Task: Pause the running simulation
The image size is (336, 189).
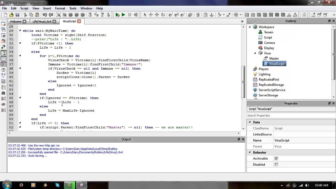Action: [129, 15]
